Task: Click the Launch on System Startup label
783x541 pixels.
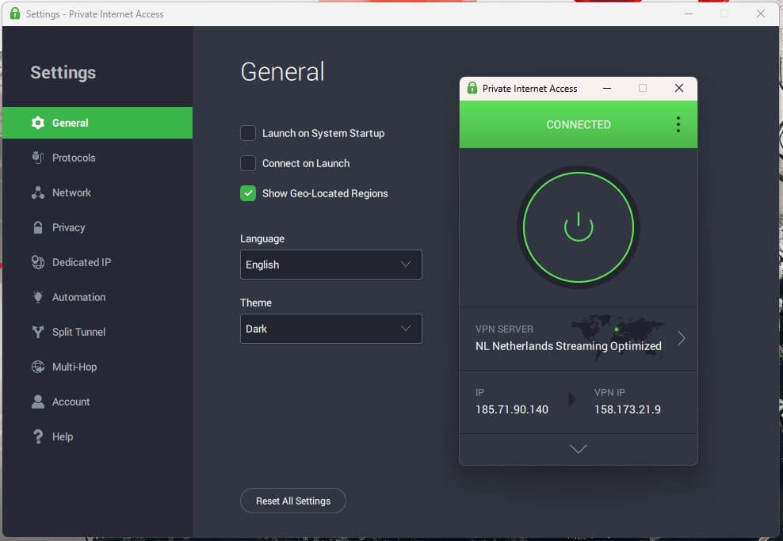Action: point(323,133)
